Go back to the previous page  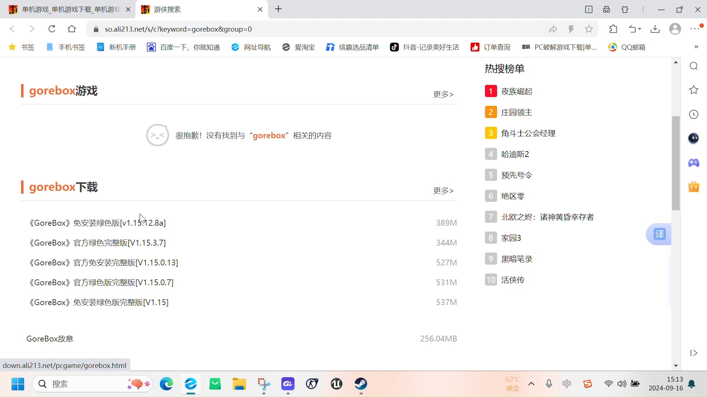12,29
